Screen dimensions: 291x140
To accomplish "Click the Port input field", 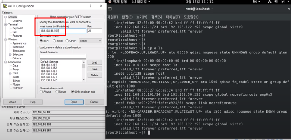I will pos(95,31).
